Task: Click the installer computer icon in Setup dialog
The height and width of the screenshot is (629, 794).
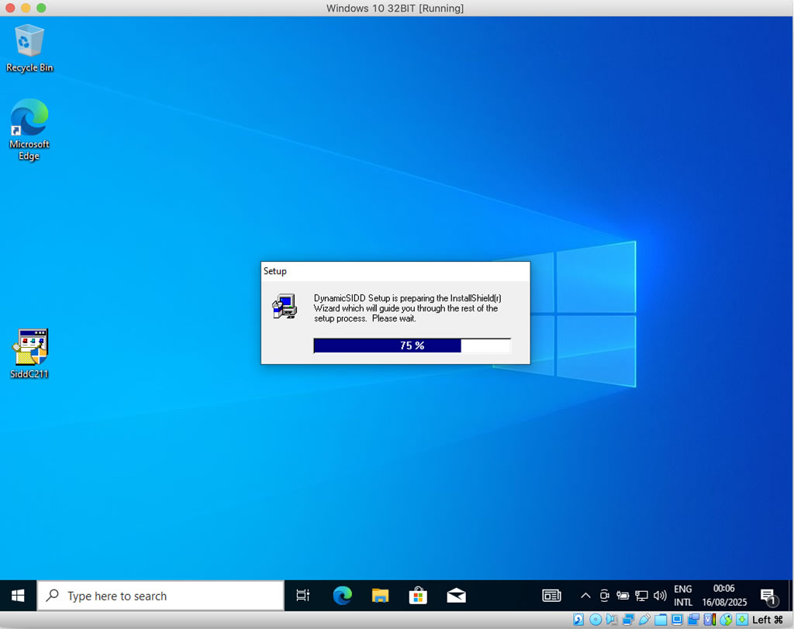Action: [x=285, y=306]
